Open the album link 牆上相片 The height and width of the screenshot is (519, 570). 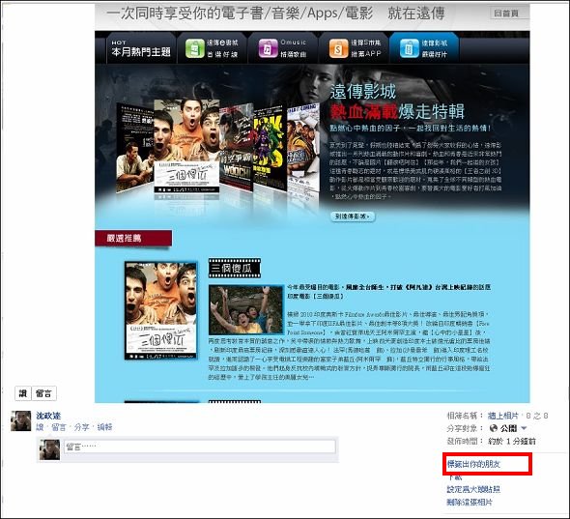pyautogui.click(x=502, y=416)
